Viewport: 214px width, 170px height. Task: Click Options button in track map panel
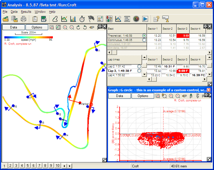(x=37, y=27)
